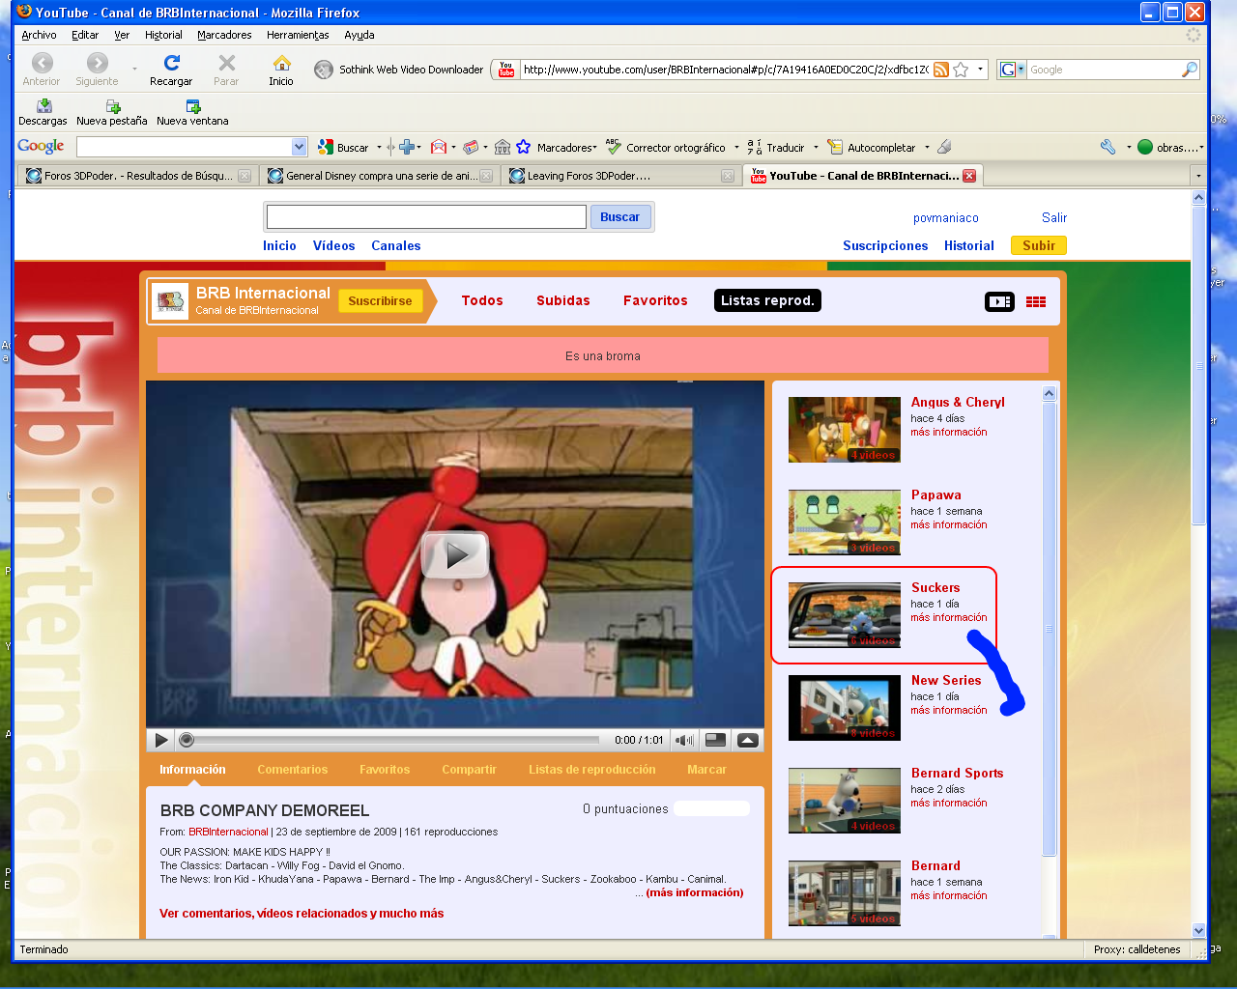Close the YouTube Canal de BRBInternacional tab
Viewport: 1237px width, 989px height.
[969, 176]
